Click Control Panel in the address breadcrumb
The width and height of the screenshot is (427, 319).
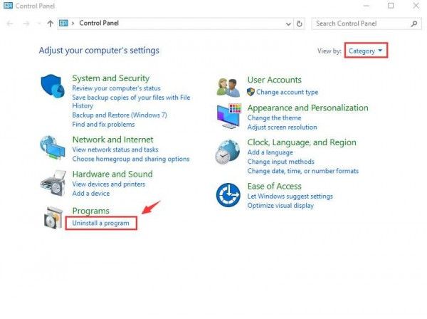100,23
